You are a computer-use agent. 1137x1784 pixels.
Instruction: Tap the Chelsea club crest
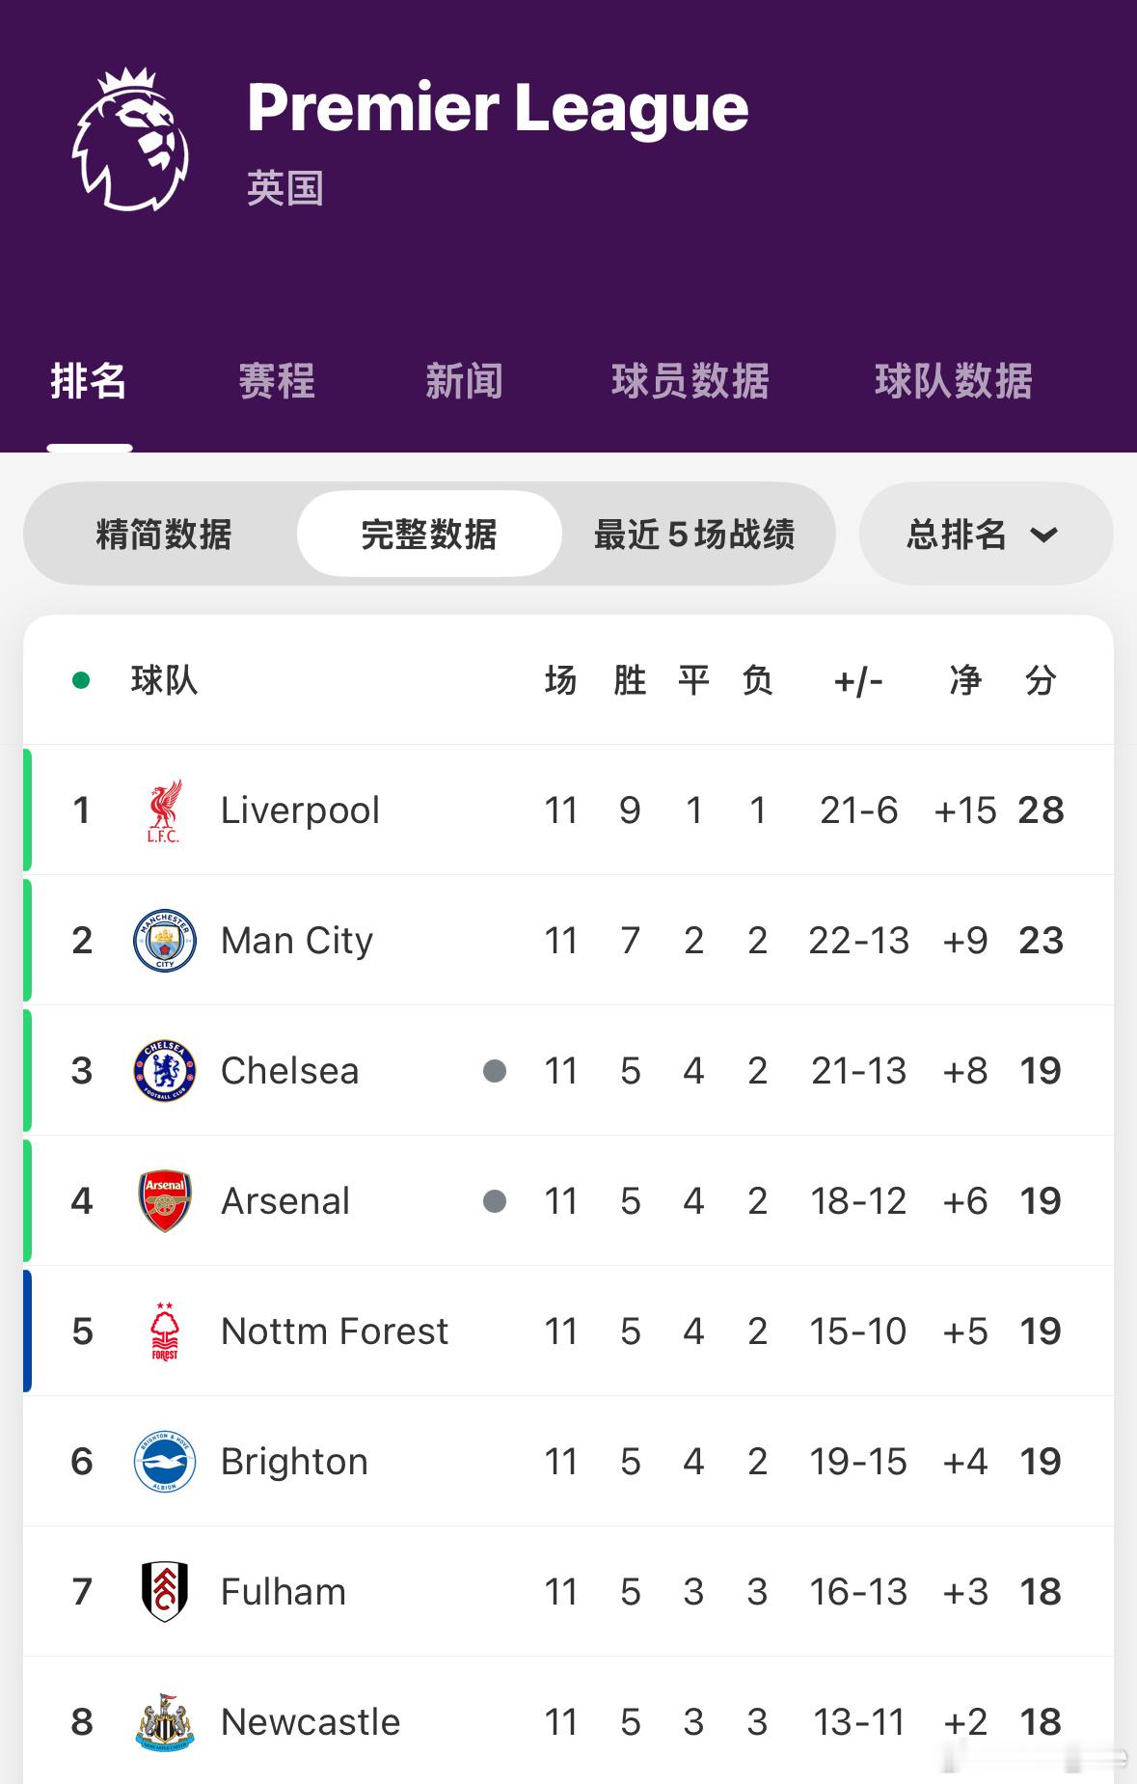tap(165, 1070)
